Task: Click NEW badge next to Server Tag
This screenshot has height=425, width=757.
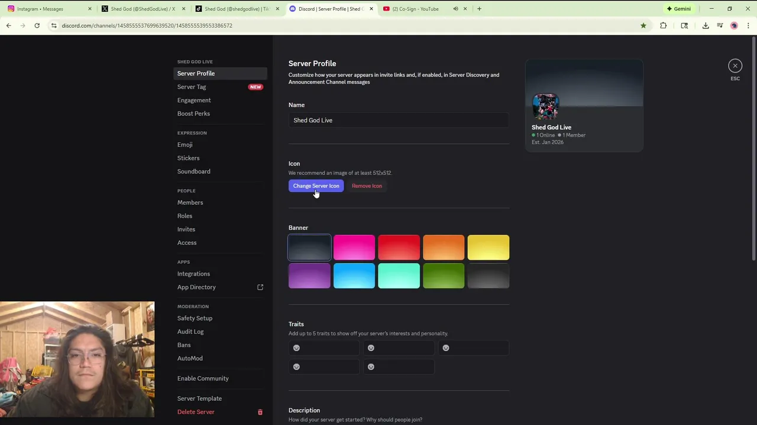Action: point(255,87)
